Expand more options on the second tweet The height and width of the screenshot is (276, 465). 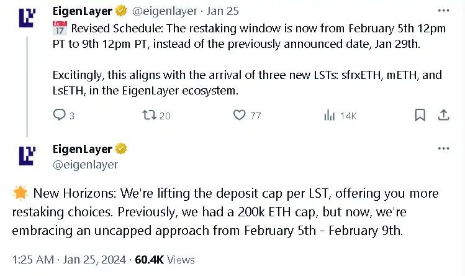[x=443, y=149]
